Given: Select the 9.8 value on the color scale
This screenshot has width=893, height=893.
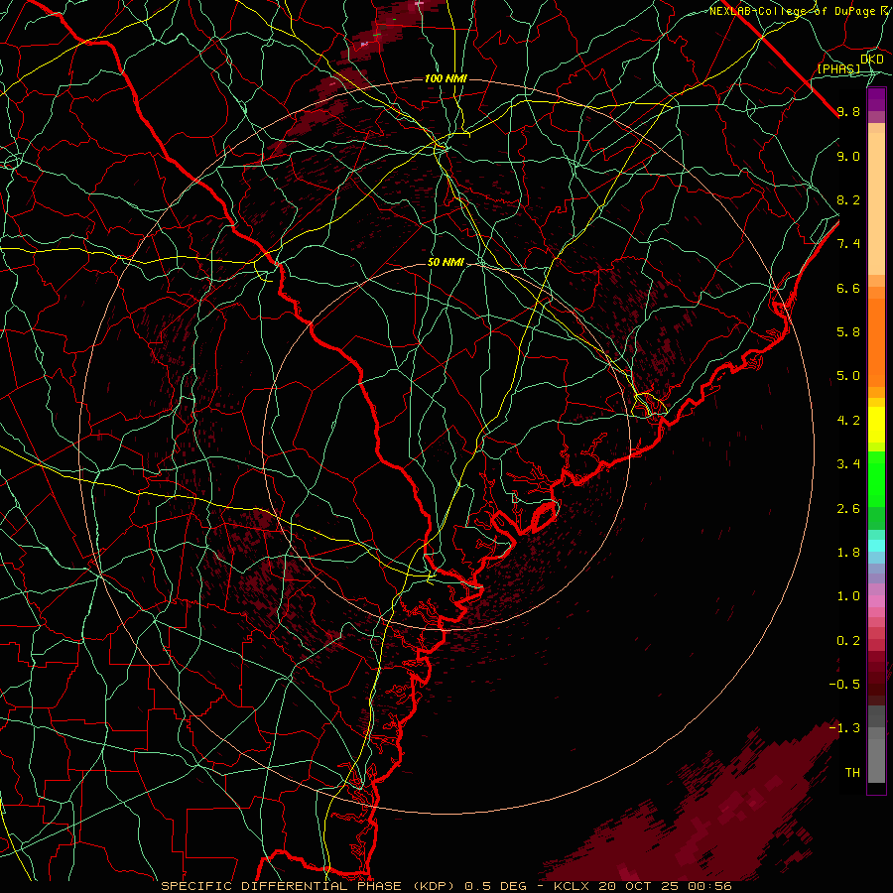Looking at the screenshot, I should pyautogui.click(x=848, y=111).
